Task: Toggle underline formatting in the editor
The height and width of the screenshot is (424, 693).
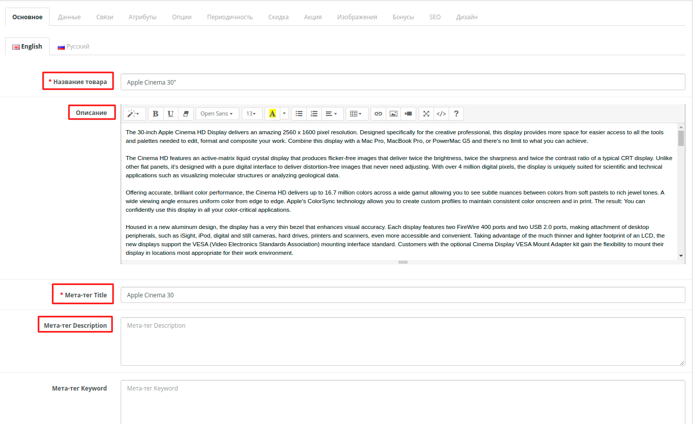Action: (x=170, y=113)
